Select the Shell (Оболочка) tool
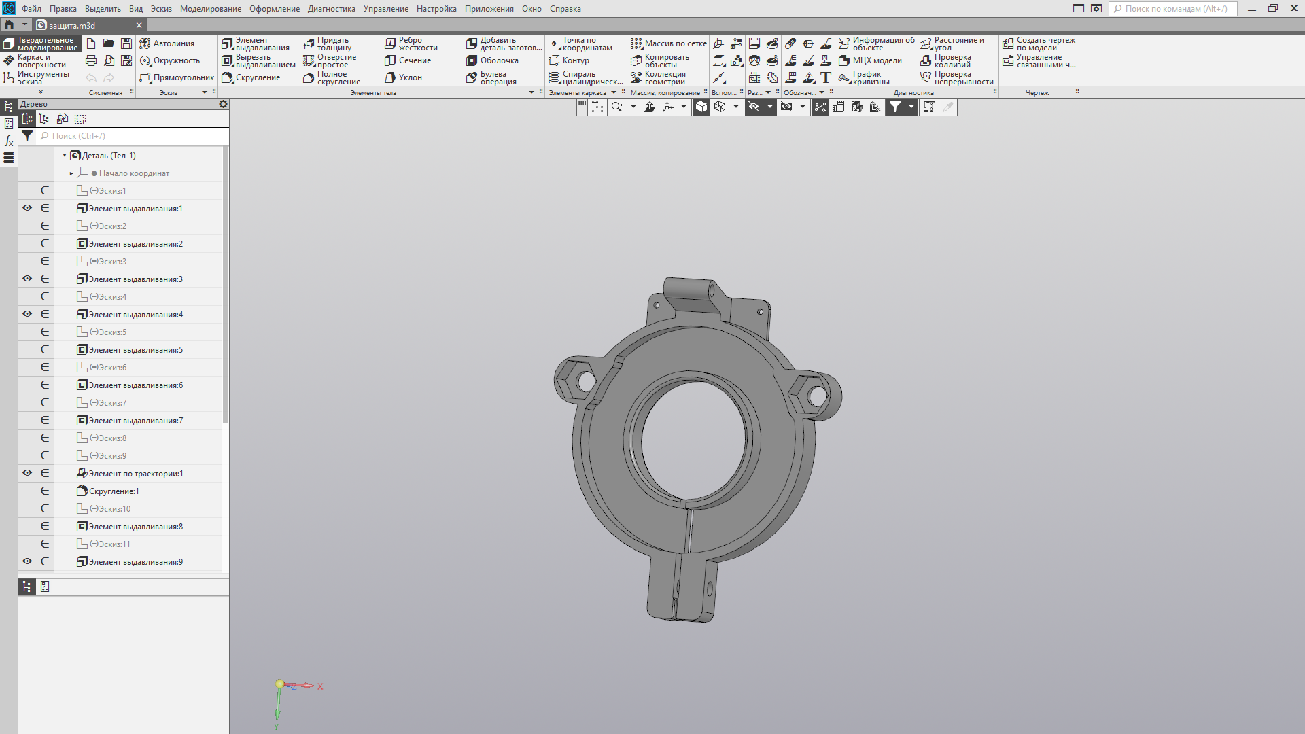This screenshot has width=1305, height=734. [x=493, y=61]
